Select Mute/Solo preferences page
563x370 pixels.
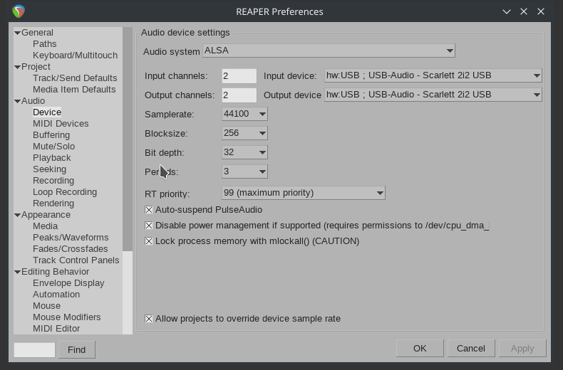[x=54, y=147]
